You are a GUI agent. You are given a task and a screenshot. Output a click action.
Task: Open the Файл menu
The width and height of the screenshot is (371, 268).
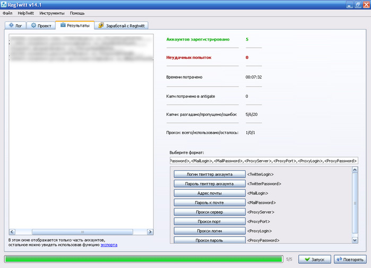(7, 13)
